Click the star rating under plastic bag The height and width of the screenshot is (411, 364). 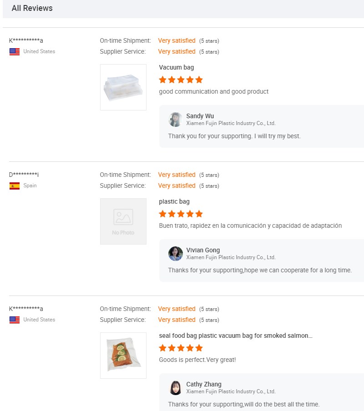[181, 214]
